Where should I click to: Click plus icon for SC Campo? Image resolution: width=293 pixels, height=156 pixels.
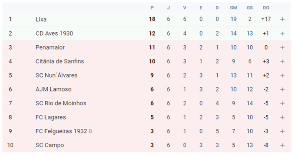(x=282, y=146)
